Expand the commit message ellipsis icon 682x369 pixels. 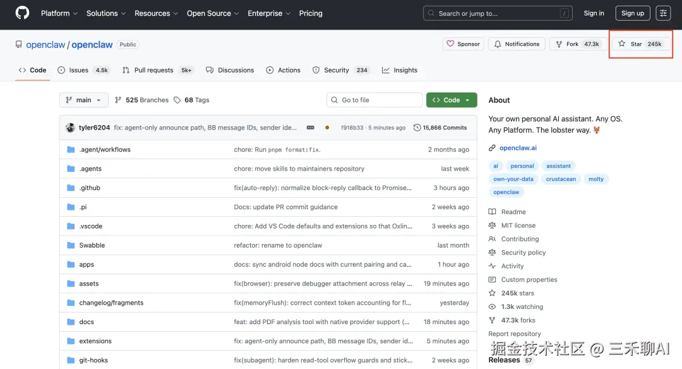click(x=311, y=128)
